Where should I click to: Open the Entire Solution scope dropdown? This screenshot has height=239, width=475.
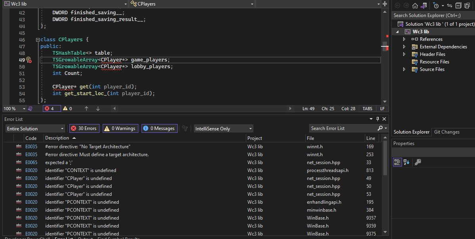click(x=35, y=129)
